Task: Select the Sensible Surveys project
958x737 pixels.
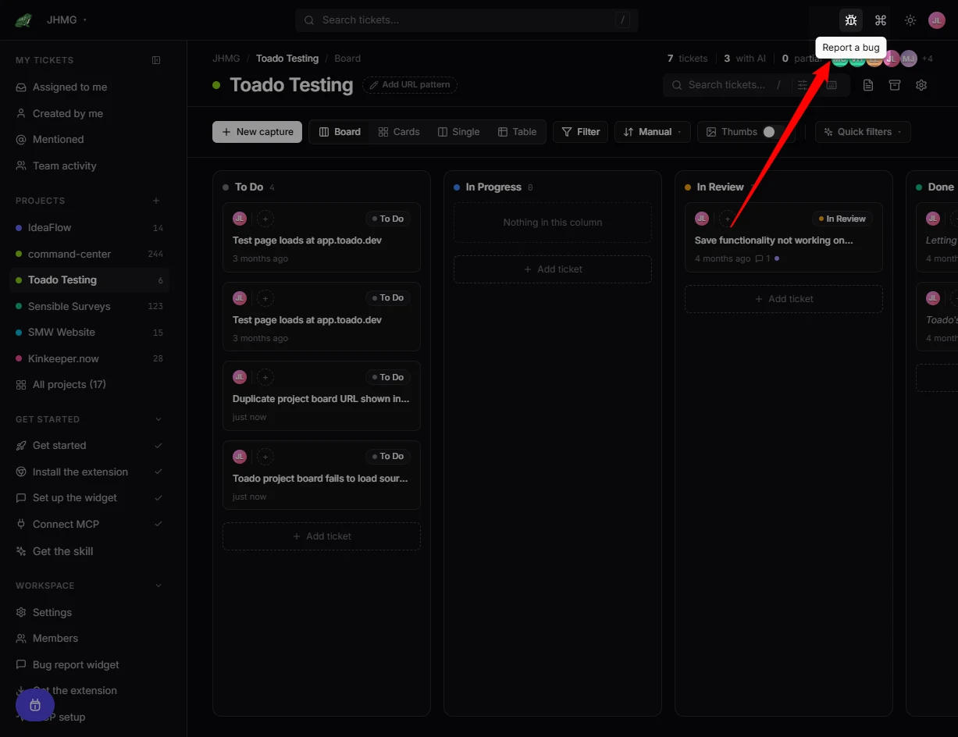Action: click(x=90, y=306)
